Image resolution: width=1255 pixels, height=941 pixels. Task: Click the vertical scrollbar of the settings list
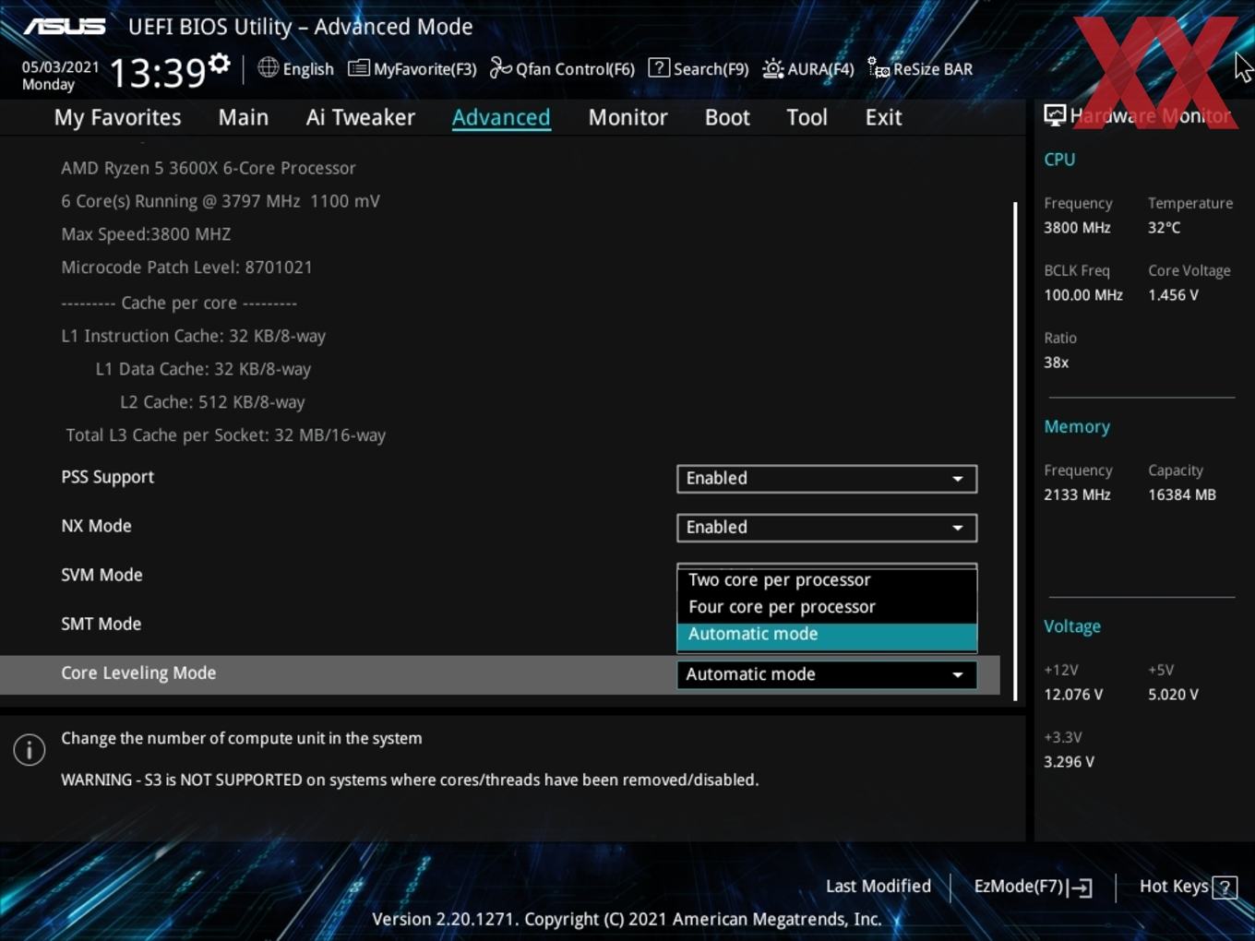tap(1015, 451)
